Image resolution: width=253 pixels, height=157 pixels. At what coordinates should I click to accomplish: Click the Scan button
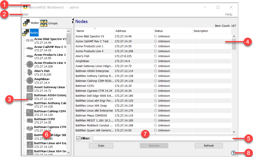(x=101, y=146)
